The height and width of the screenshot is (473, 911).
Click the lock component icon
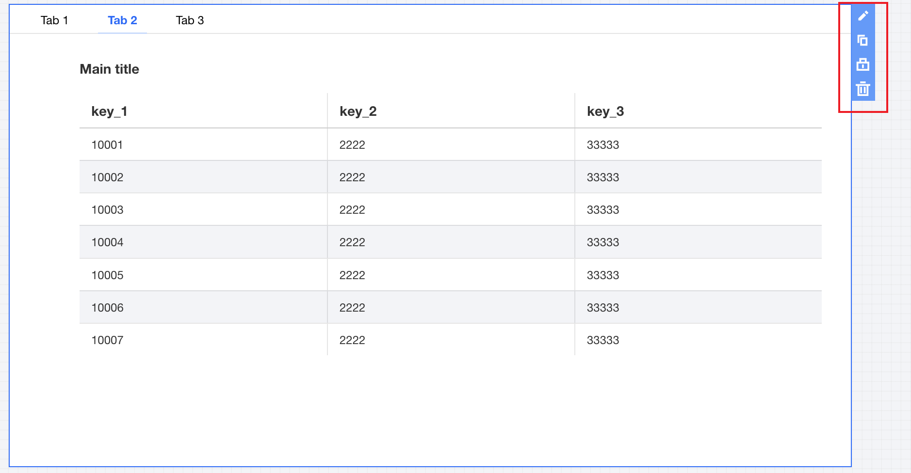(863, 64)
